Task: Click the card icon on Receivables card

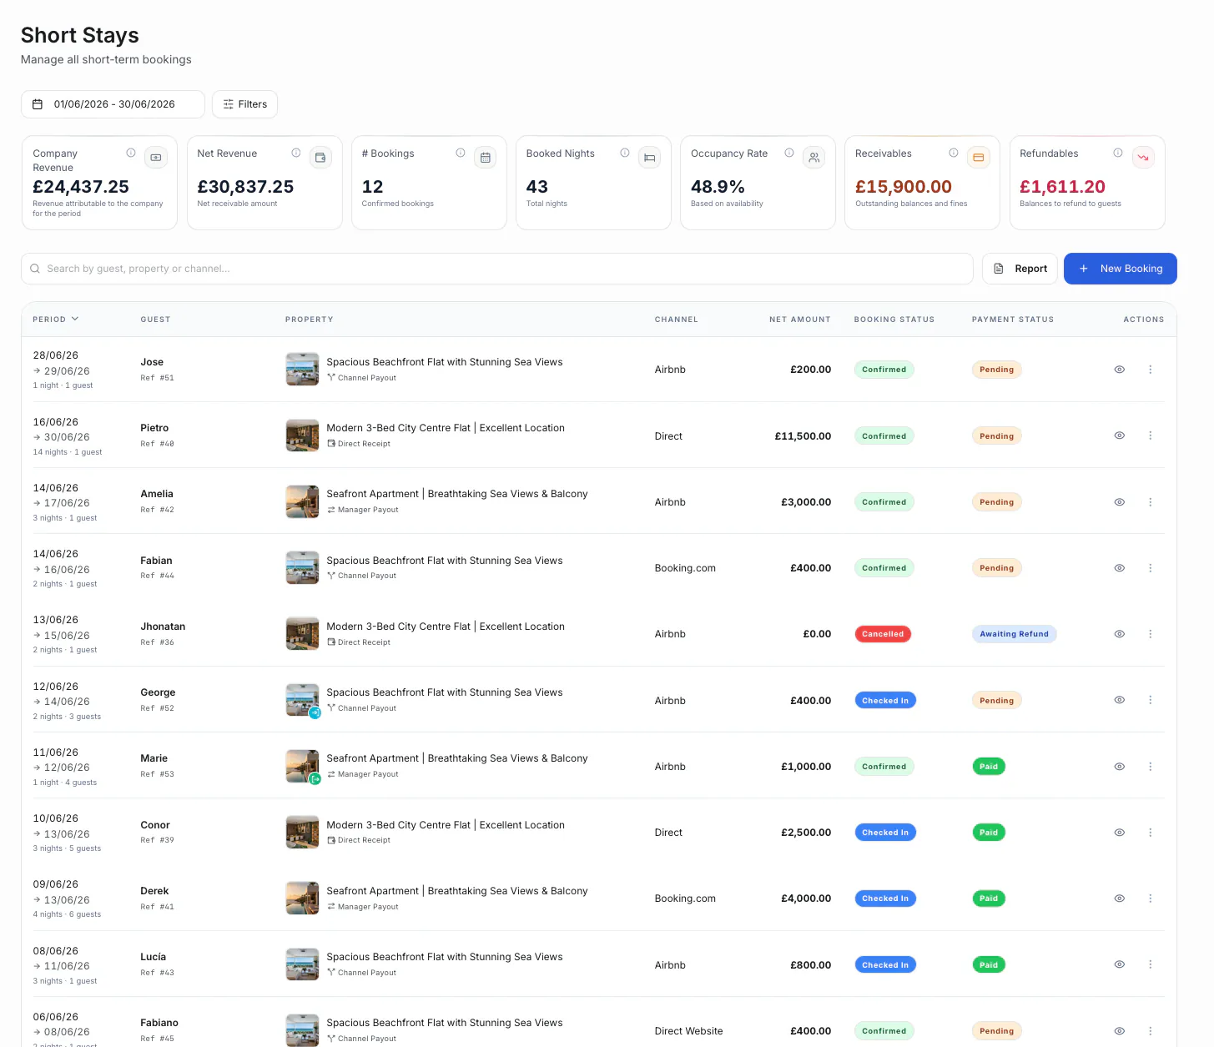Action: coord(978,157)
